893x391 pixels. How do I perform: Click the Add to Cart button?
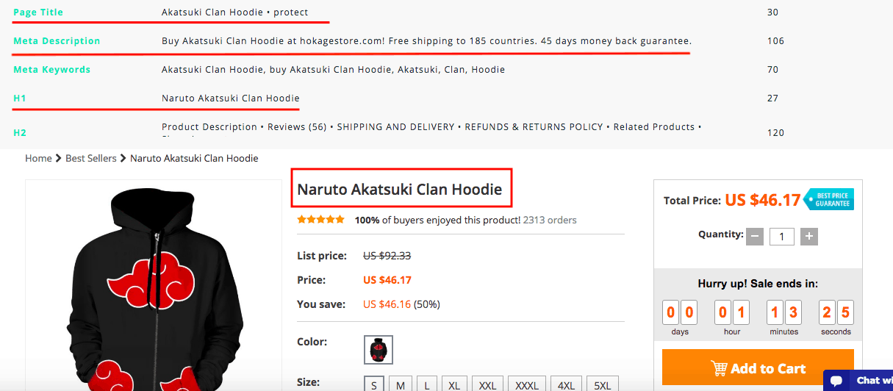758,368
